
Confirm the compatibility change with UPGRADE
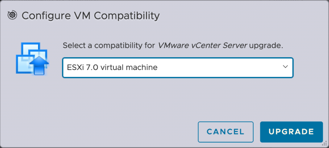coord(291,132)
